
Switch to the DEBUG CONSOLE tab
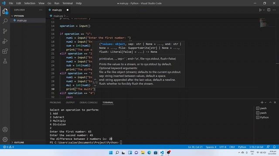pos(88,102)
